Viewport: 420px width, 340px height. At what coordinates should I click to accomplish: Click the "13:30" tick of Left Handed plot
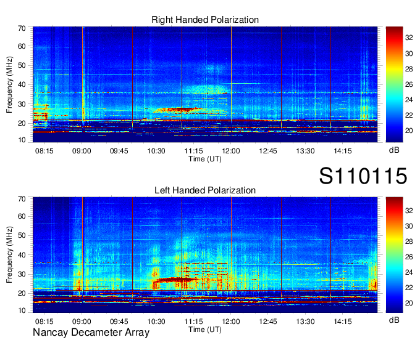[305, 322]
